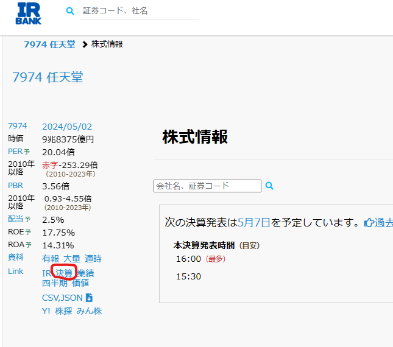This screenshot has width=393, height=347.
Task: Open the 適時 disclosure link
Action: pos(93,259)
